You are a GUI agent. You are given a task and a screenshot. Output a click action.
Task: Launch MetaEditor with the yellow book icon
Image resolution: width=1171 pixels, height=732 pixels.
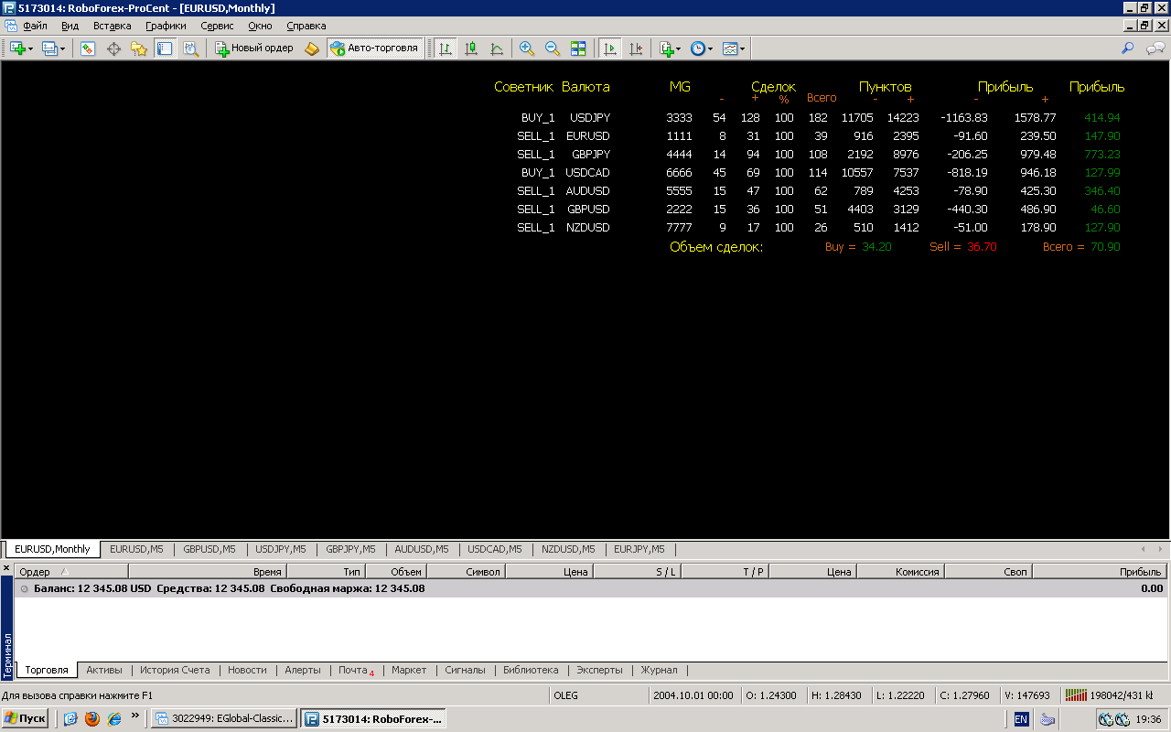[x=312, y=48]
